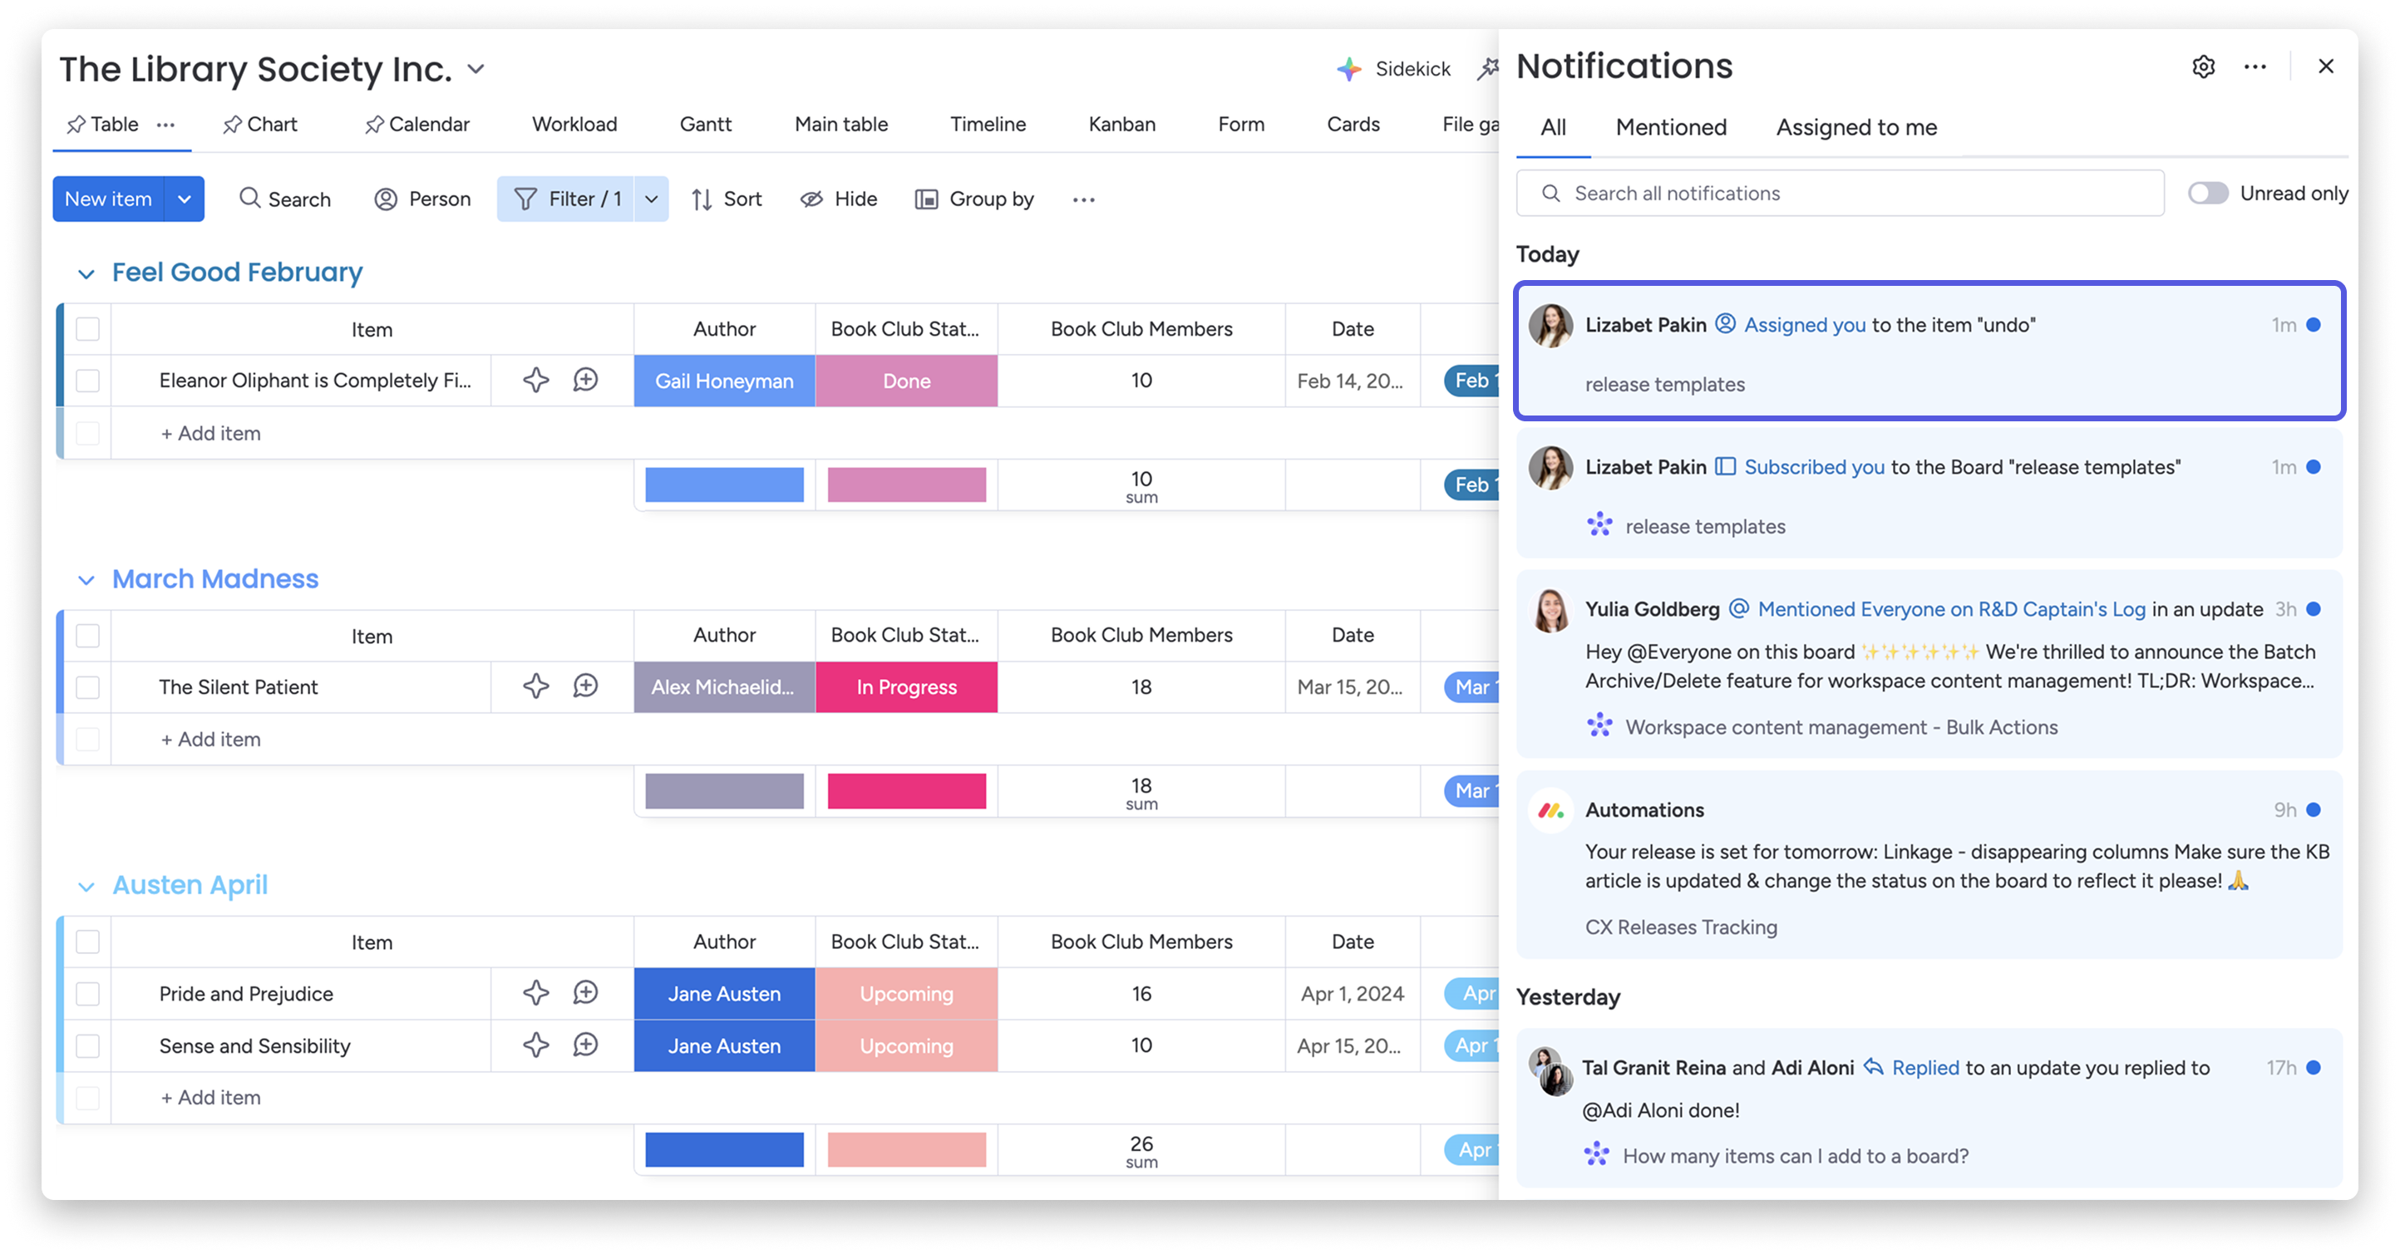The width and height of the screenshot is (2400, 1254).
Task: Open the update bubble for The Silent Patient
Action: pos(586,686)
